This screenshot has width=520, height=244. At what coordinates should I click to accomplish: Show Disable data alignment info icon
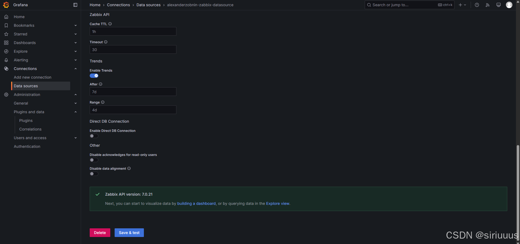(129, 168)
